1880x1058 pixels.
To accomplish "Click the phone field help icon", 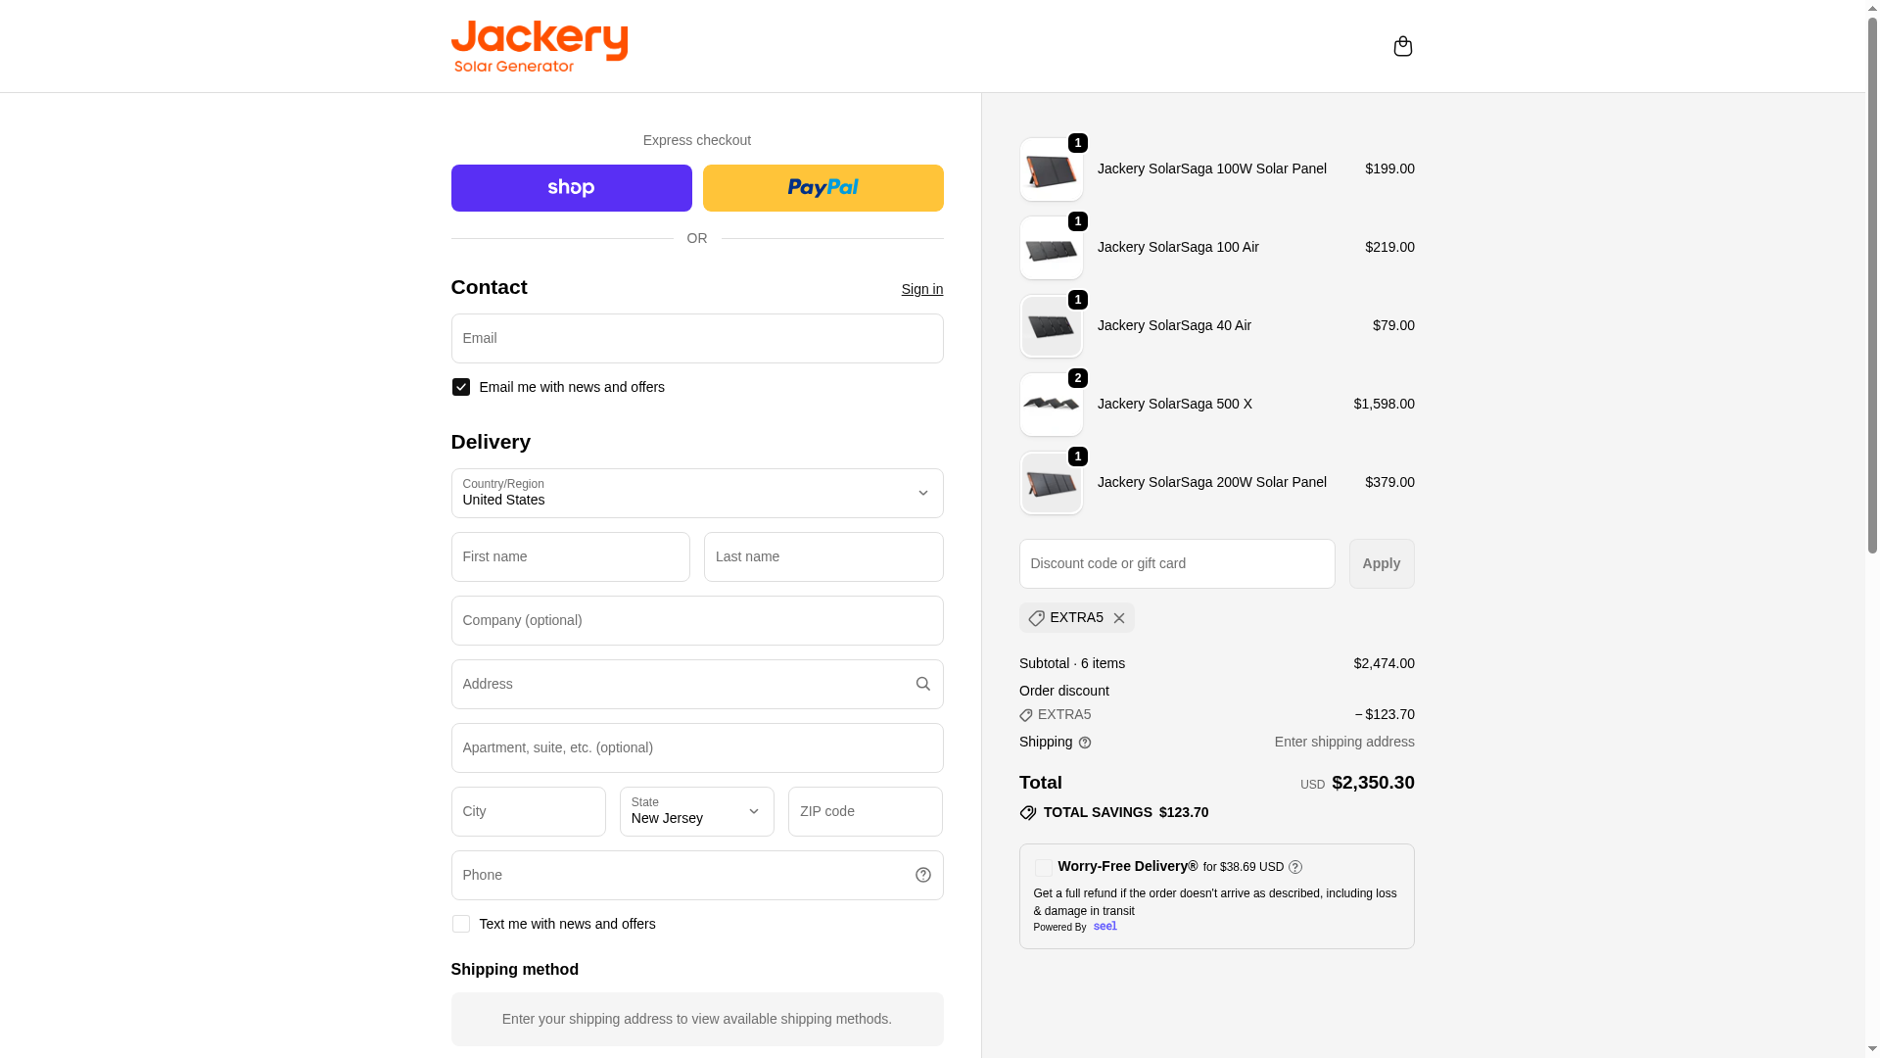I will pos(922,875).
